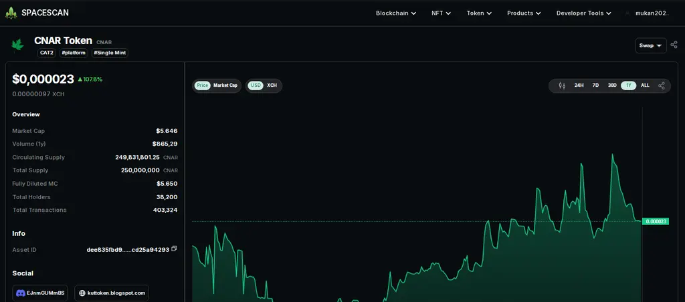Switch to candlestick chart view icon
Image resolution: width=685 pixels, height=302 pixels.
click(x=562, y=86)
